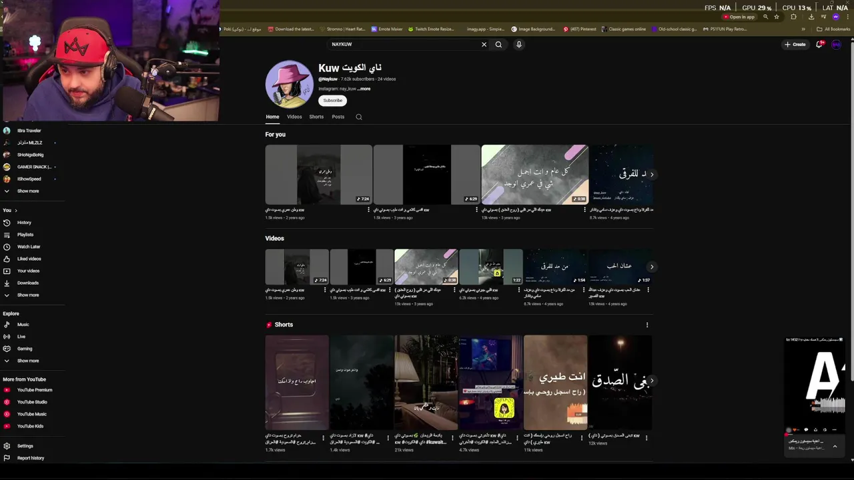Open Your videos page
Screen dimensions: 854x480
coord(29,271)
